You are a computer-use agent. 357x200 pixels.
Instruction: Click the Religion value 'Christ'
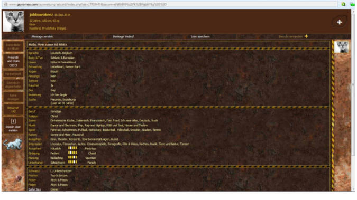click(54, 116)
